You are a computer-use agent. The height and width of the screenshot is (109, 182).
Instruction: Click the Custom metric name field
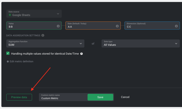point(63,97)
